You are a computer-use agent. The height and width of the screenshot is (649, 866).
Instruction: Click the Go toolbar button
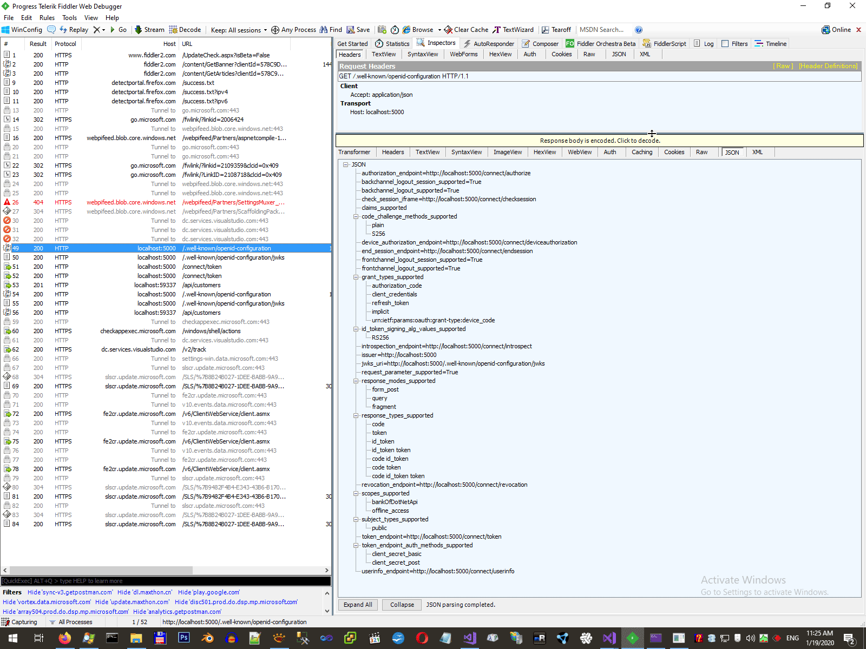119,30
